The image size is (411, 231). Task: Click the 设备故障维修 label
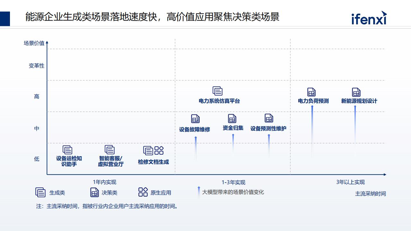[x=195, y=130]
